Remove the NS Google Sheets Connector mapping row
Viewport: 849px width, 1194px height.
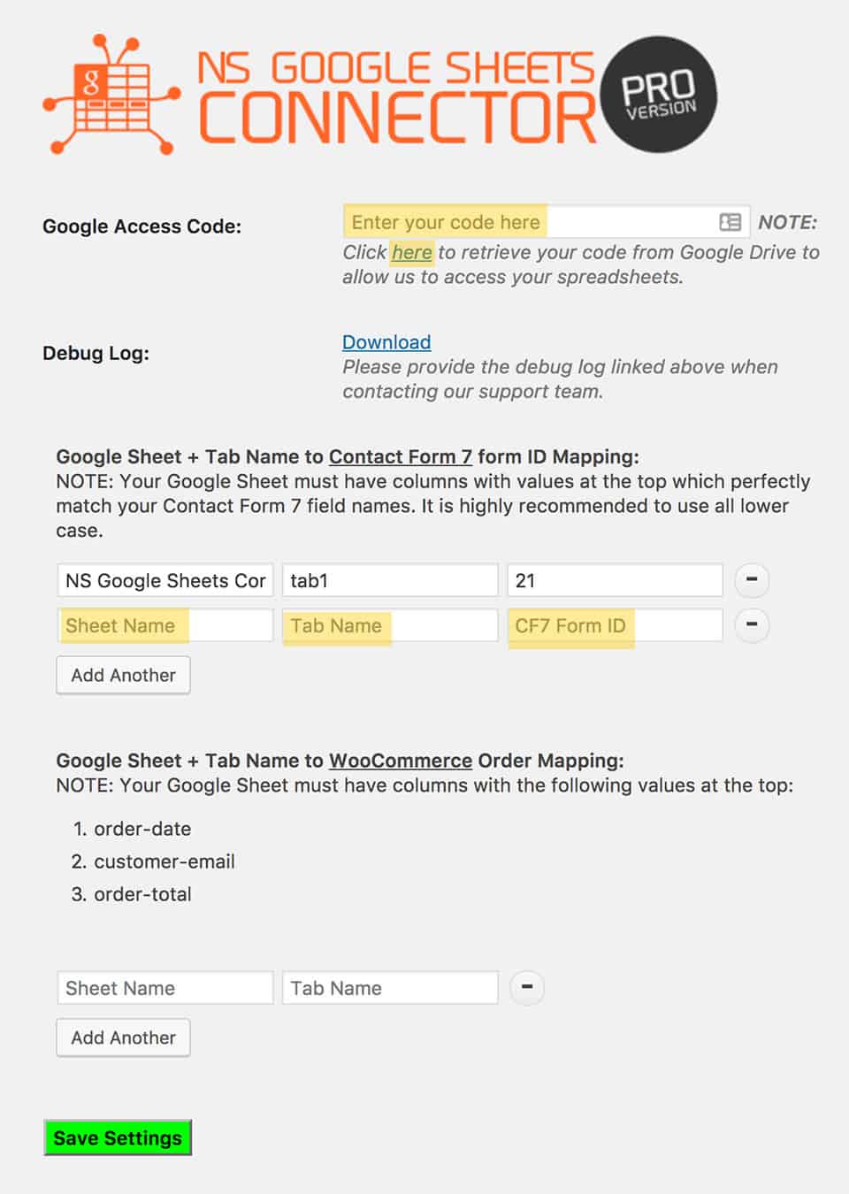pos(752,580)
